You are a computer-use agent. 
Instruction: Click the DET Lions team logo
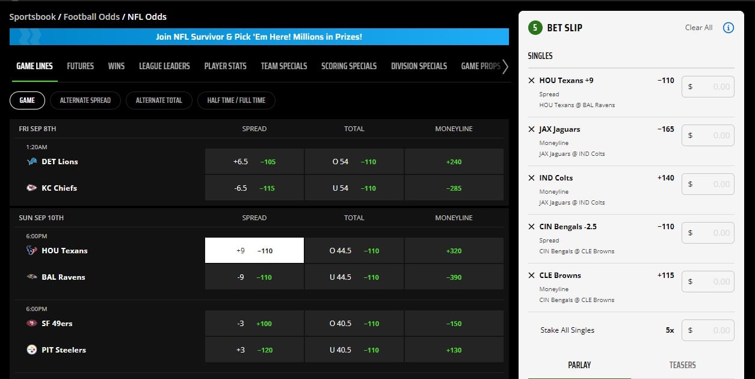tap(32, 161)
